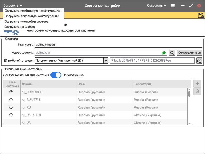This screenshot has width=205, height=154.
Task: Open the Сохранить dropdown menu
Action: pyautogui.click(x=156, y=6)
